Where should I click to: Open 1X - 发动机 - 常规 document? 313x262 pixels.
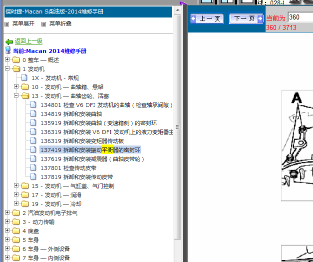(55, 78)
